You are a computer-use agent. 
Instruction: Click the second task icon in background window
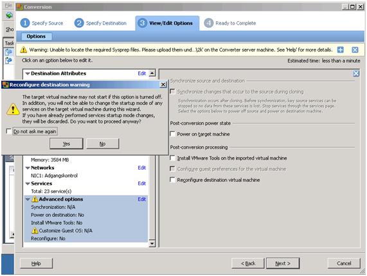pos(8,60)
